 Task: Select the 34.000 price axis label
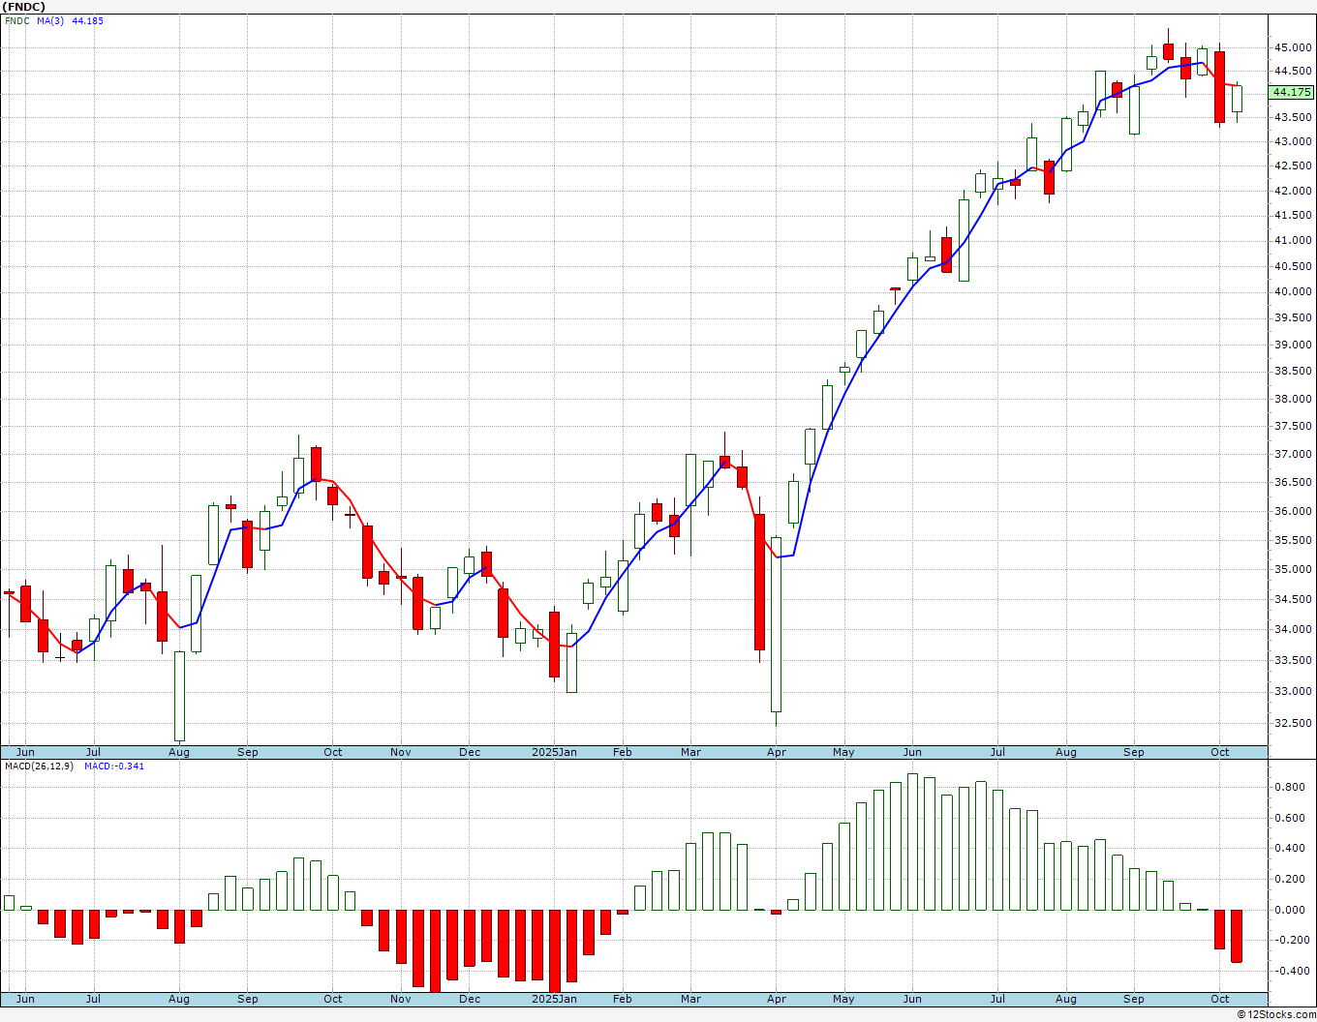tap(1293, 629)
